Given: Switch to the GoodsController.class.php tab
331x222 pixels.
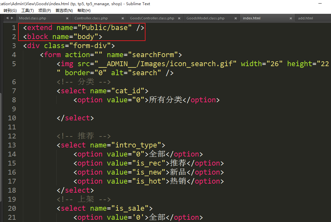Looking at the screenshot, I should pos(152,18).
